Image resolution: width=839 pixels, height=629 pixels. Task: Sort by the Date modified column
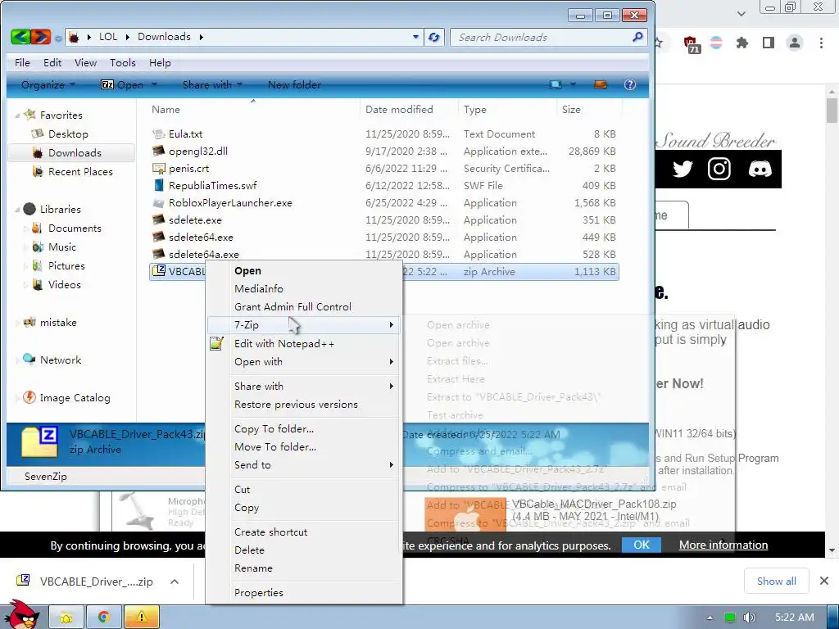[x=399, y=109]
